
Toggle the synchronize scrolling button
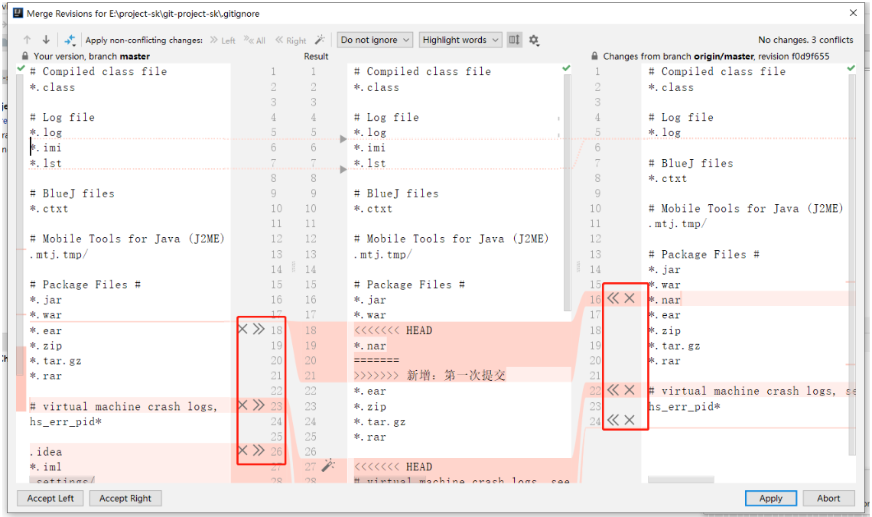(x=515, y=40)
